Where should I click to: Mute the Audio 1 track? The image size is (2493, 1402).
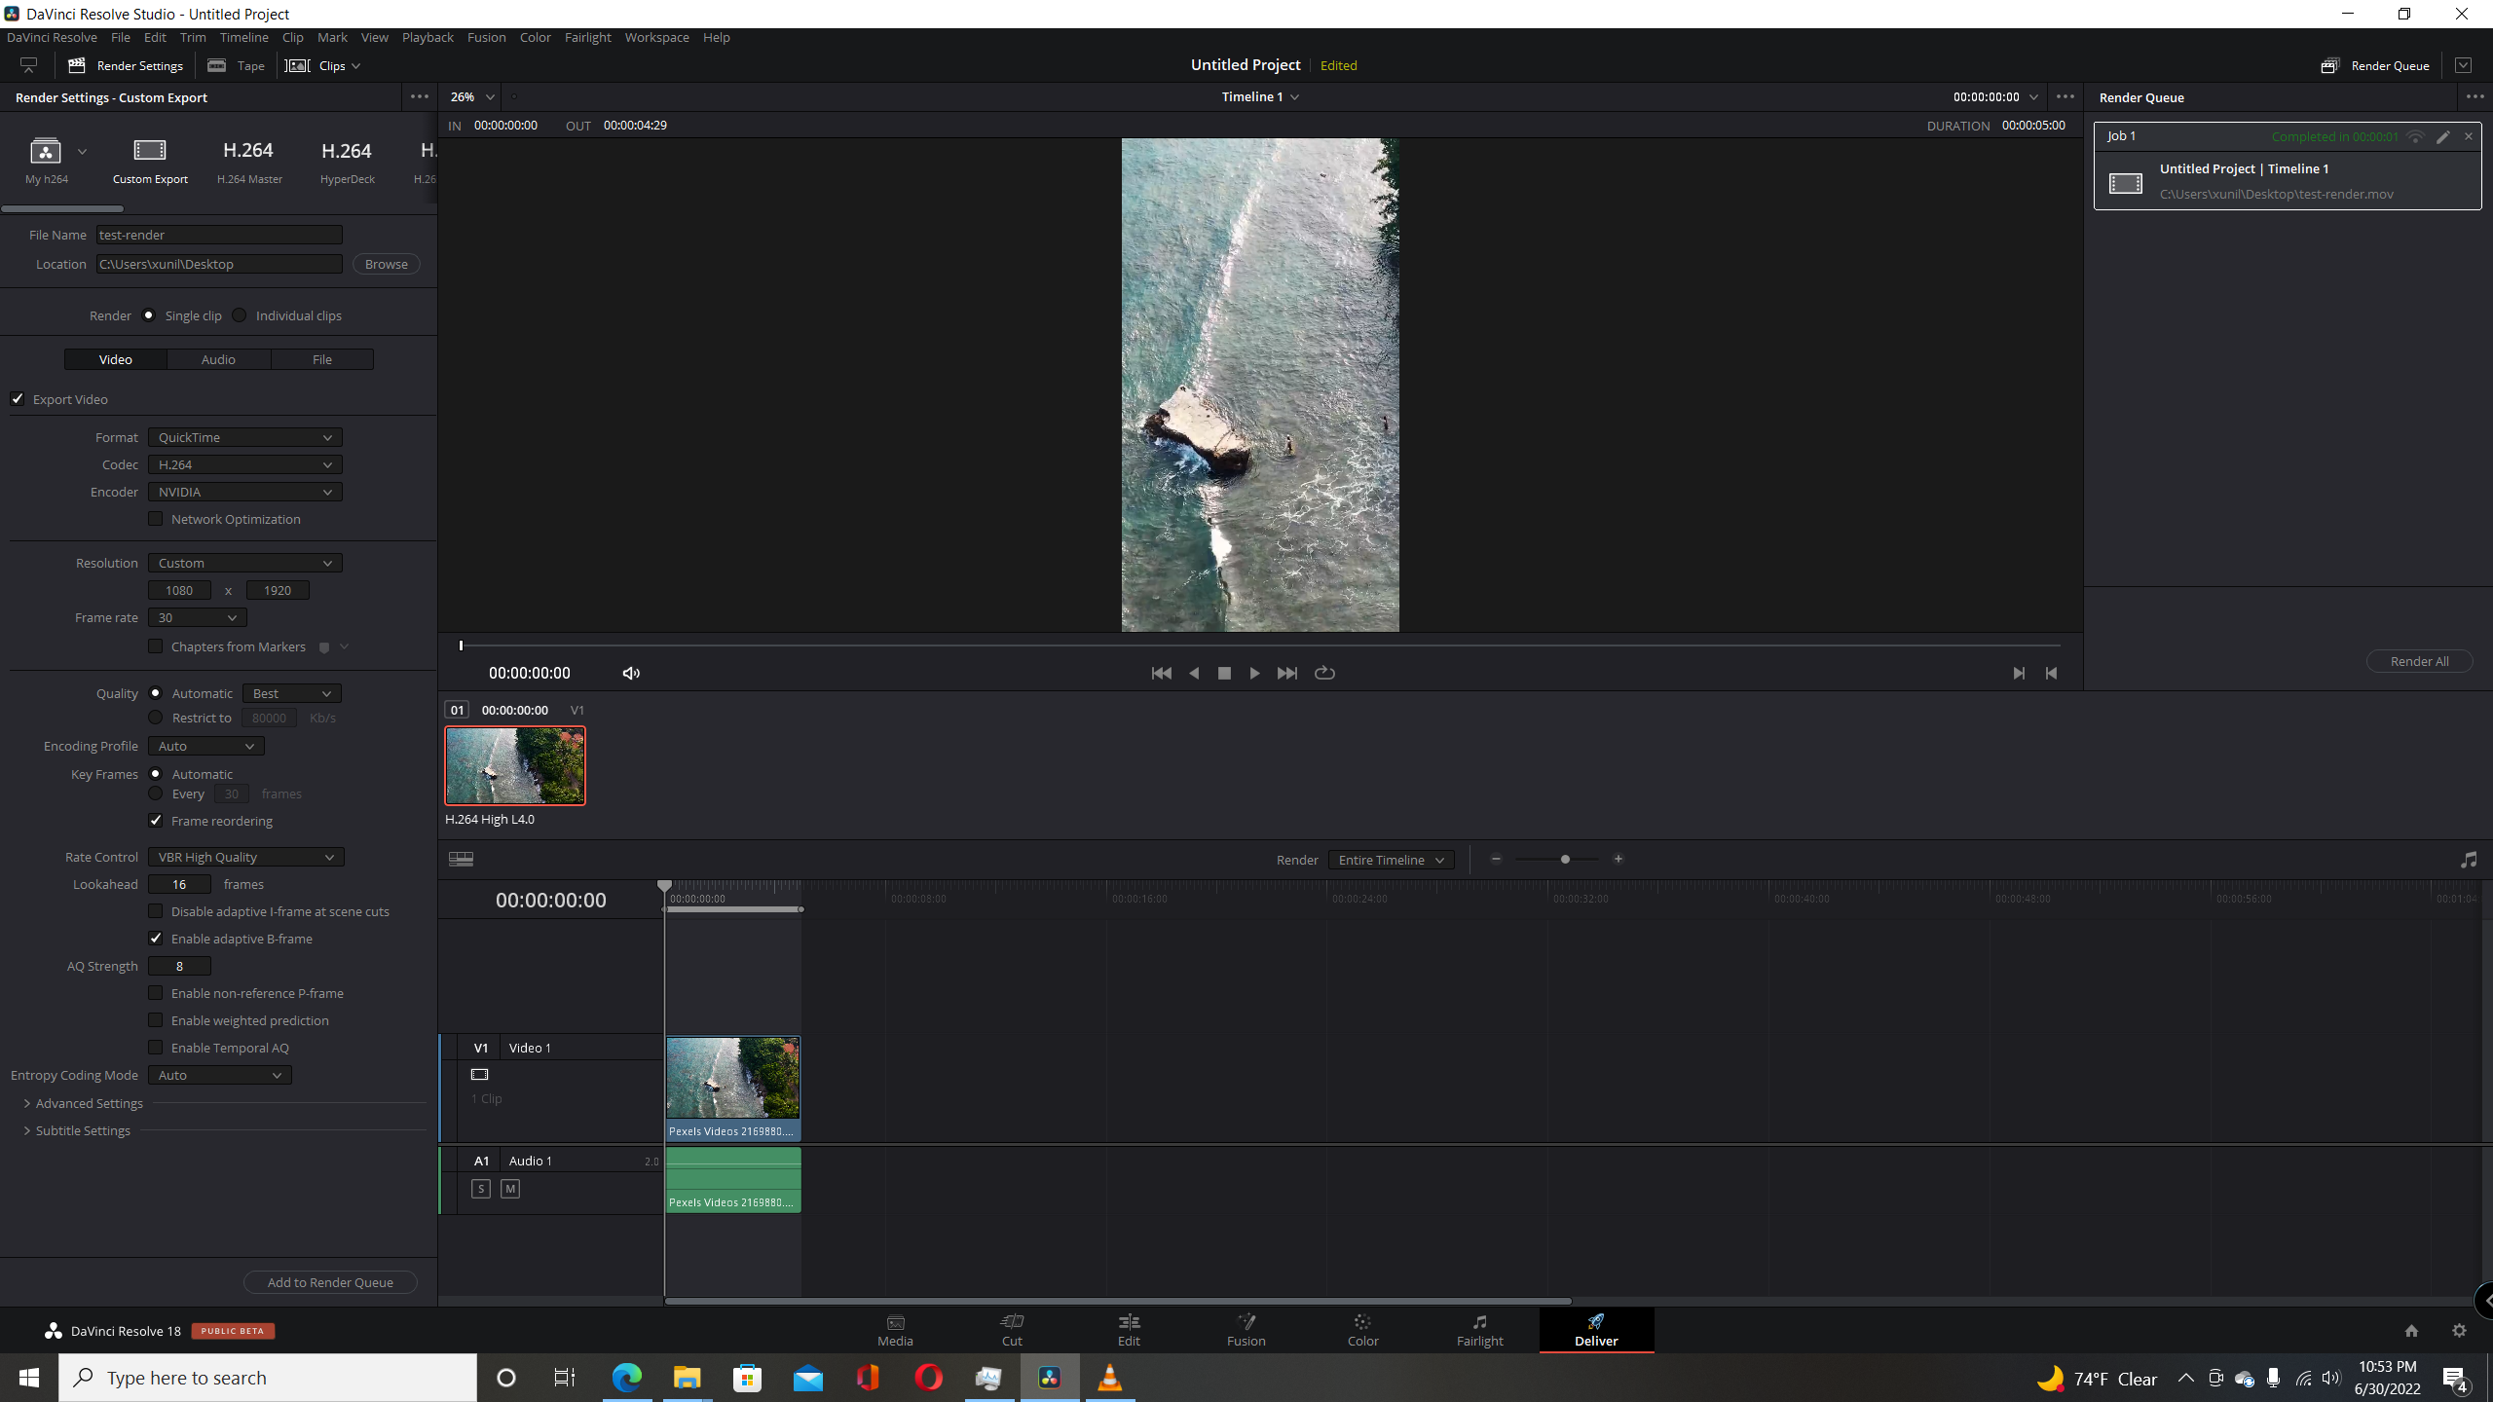[510, 1189]
